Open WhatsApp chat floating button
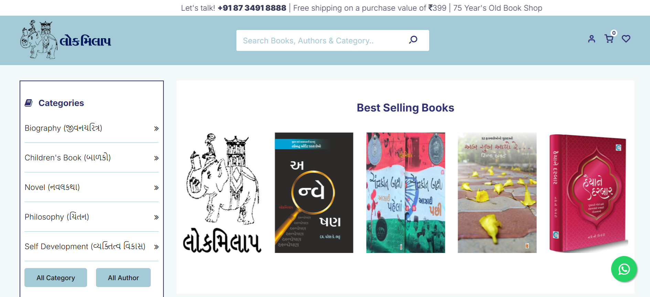This screenshot has width=650, height=297. tap(624, 269)
